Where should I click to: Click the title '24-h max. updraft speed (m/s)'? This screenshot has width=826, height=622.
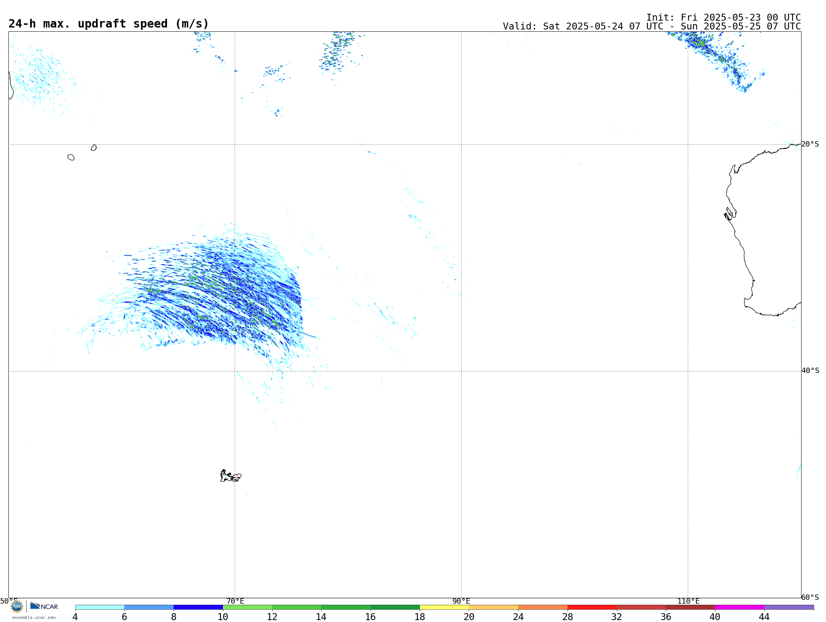click(109, 24)
